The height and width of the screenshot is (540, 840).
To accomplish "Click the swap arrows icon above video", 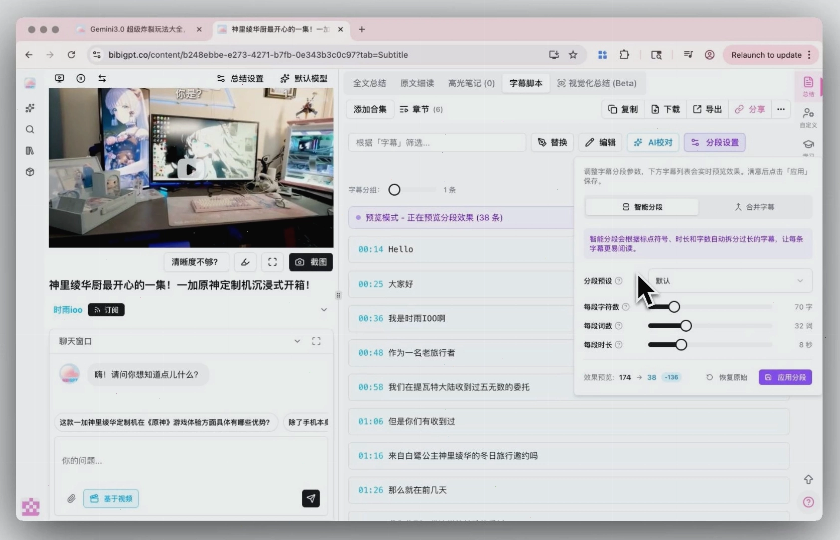I will [102, 78].
